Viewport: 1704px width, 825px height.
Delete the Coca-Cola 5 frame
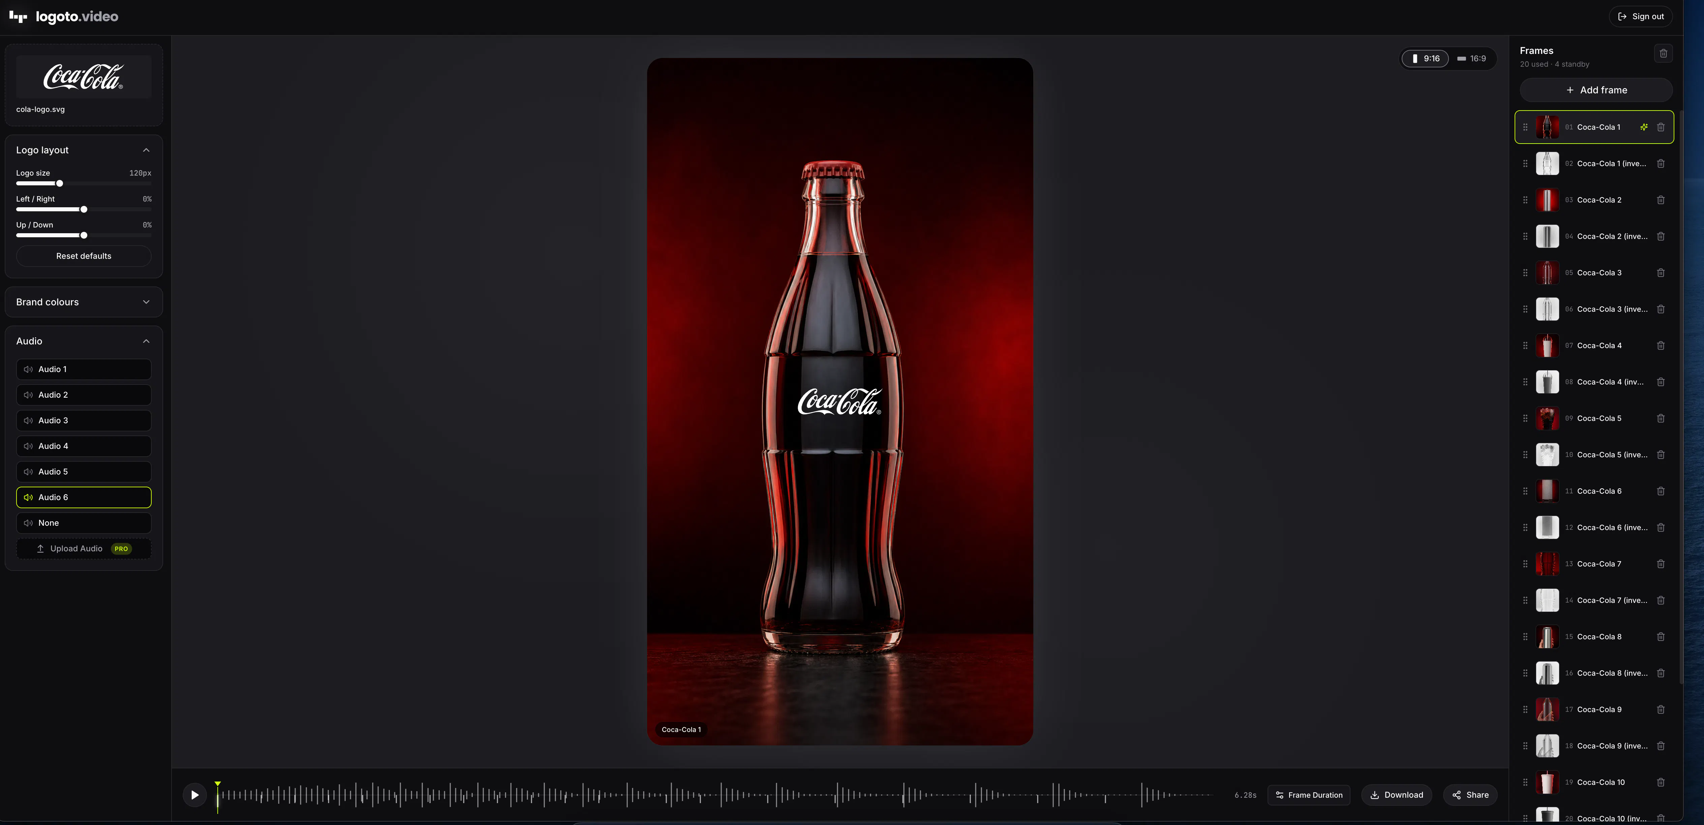(x=1660, y=418)
